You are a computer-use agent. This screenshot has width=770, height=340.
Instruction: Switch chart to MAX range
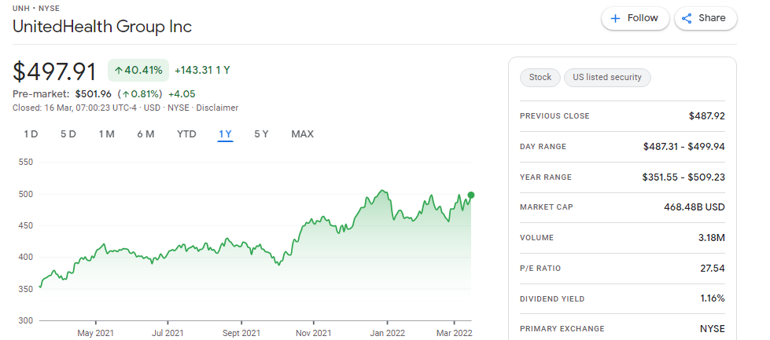303,134
